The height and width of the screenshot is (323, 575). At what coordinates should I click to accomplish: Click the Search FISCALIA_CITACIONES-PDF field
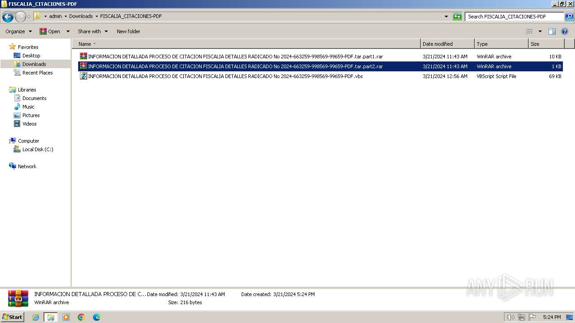[x=514, y=17]
